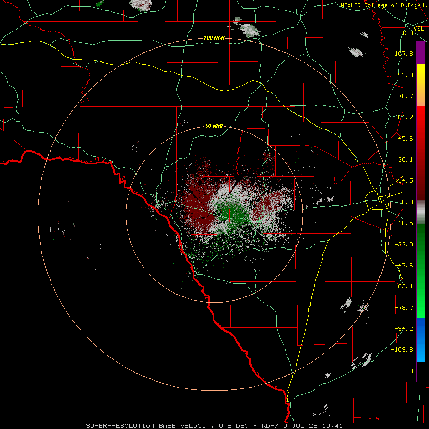Click the purple segment of the velocity color bar
429x429 pixels.
(421, 53)
